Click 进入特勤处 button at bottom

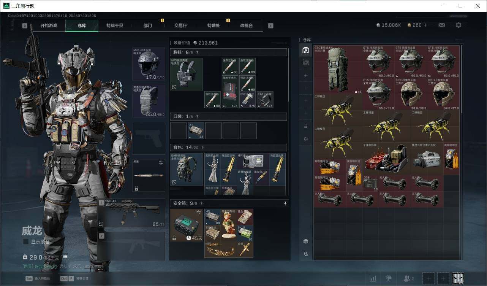tap(38, 278)
